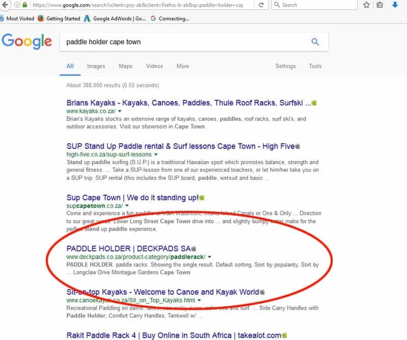The image size is (407, 340).
Task: Click the snippet starting 'Brian's Kayaks stocks an extensive'
Action: [x=186, y=122]
